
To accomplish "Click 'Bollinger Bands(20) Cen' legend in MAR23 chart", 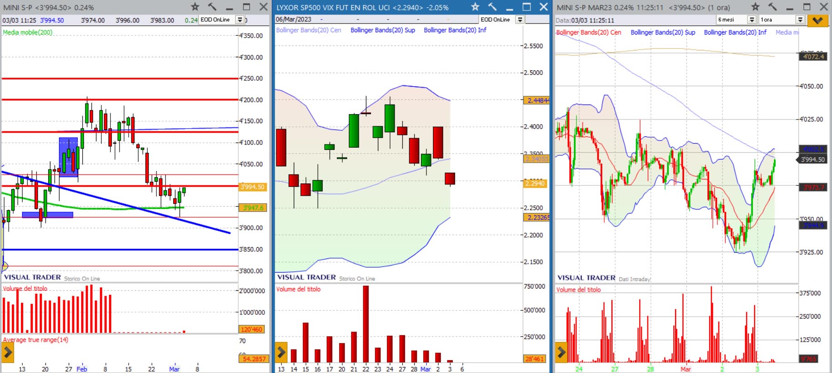I will (589, 32).
